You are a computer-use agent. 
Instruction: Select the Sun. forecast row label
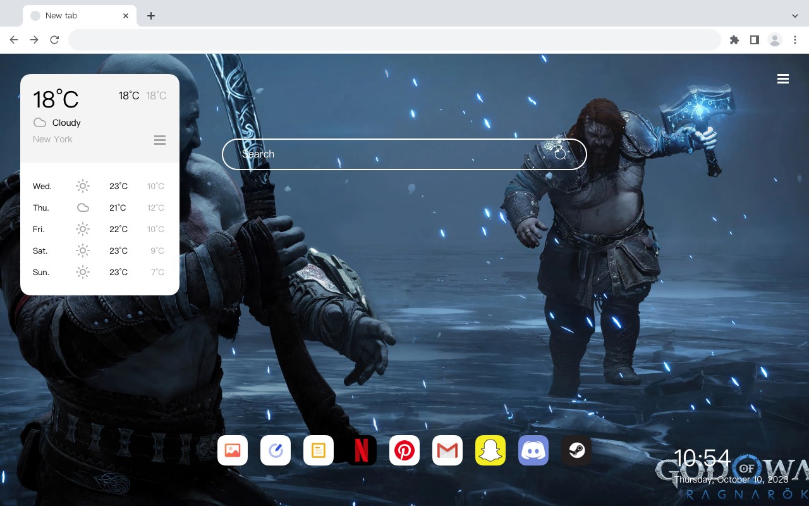(x=41, y=272)
